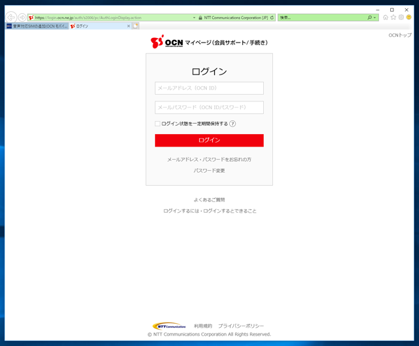The width and height of the screenshot is (419, 346).
Task: Open the address bar history dropdown arrow
Action: pos(194,18)
